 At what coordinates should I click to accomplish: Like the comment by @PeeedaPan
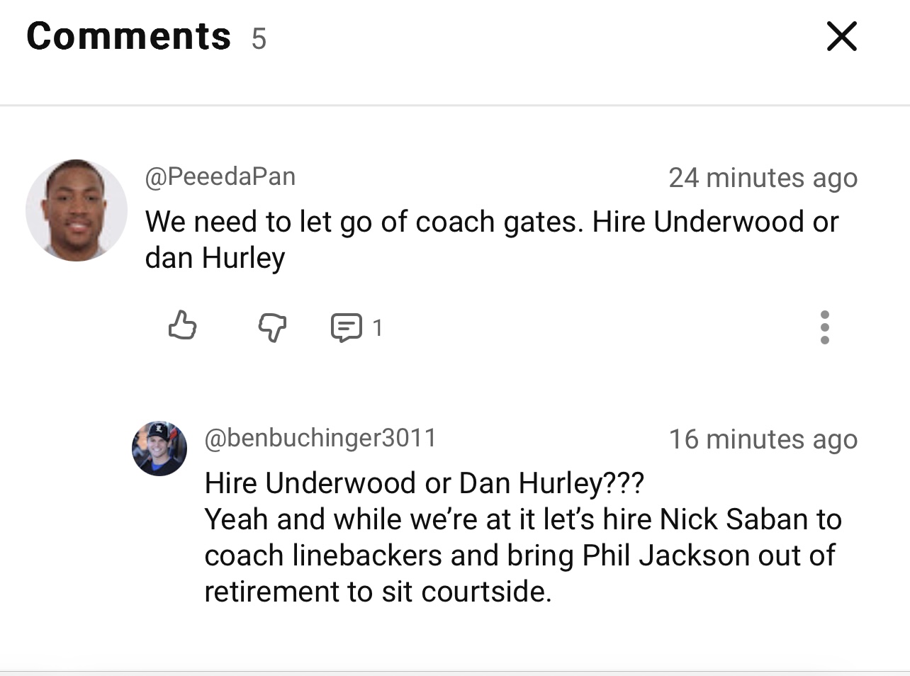pyautogui.click(x=182, y=326)
